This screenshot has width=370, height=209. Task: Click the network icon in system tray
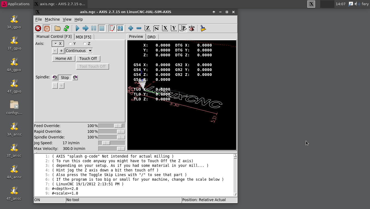click(x=351, y=4)
